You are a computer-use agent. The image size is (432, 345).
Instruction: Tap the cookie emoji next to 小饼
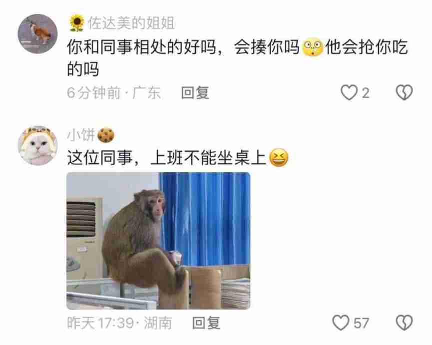tap(106, 135)
